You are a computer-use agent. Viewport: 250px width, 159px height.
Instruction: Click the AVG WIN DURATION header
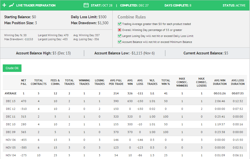click(220, 82)
